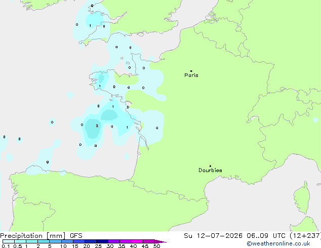321x248 pixels.
Task: Pick the legend swatch between 20 and 25
Action: (90, 241)
